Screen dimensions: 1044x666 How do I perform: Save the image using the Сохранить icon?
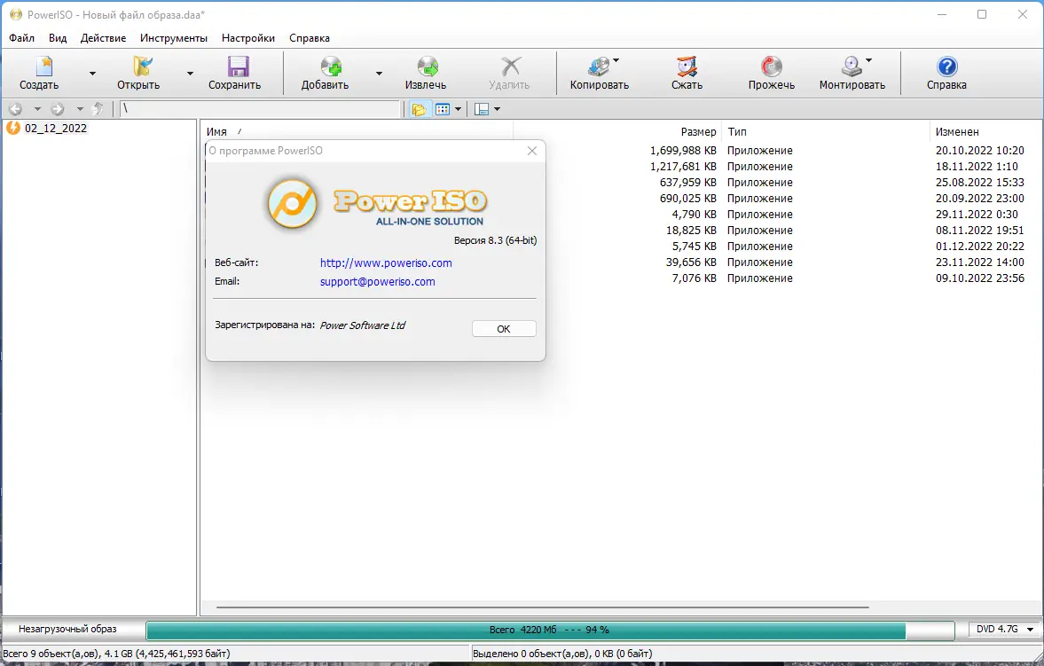click(235, 71)
